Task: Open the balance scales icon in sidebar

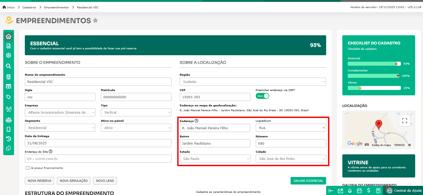Action: [x=8, y=120]
